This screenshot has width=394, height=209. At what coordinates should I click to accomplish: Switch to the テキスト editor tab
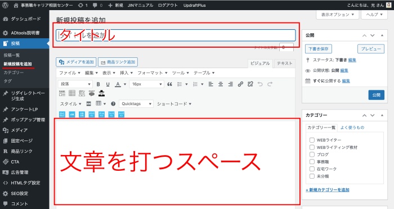tap(284, 63)
